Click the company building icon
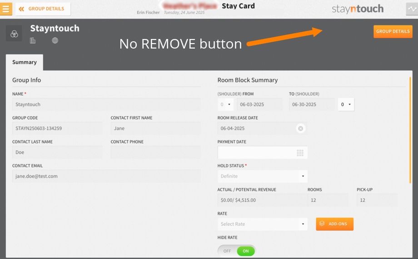418x259 pixels. 33,40
